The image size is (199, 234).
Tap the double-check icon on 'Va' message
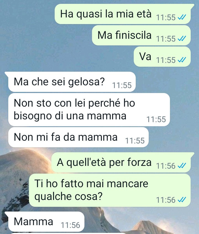click(x=182, y=60)
